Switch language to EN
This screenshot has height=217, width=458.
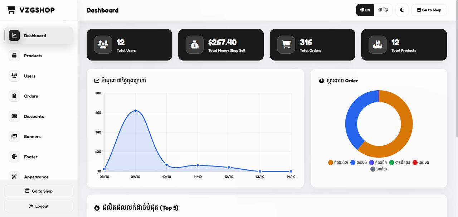pos(365,10)
